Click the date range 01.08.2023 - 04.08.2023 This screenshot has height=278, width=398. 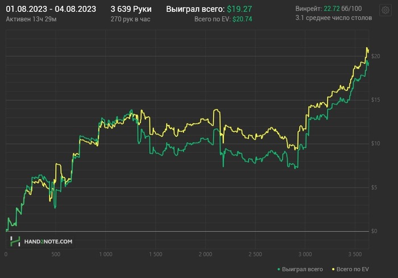tap(51, 9)
